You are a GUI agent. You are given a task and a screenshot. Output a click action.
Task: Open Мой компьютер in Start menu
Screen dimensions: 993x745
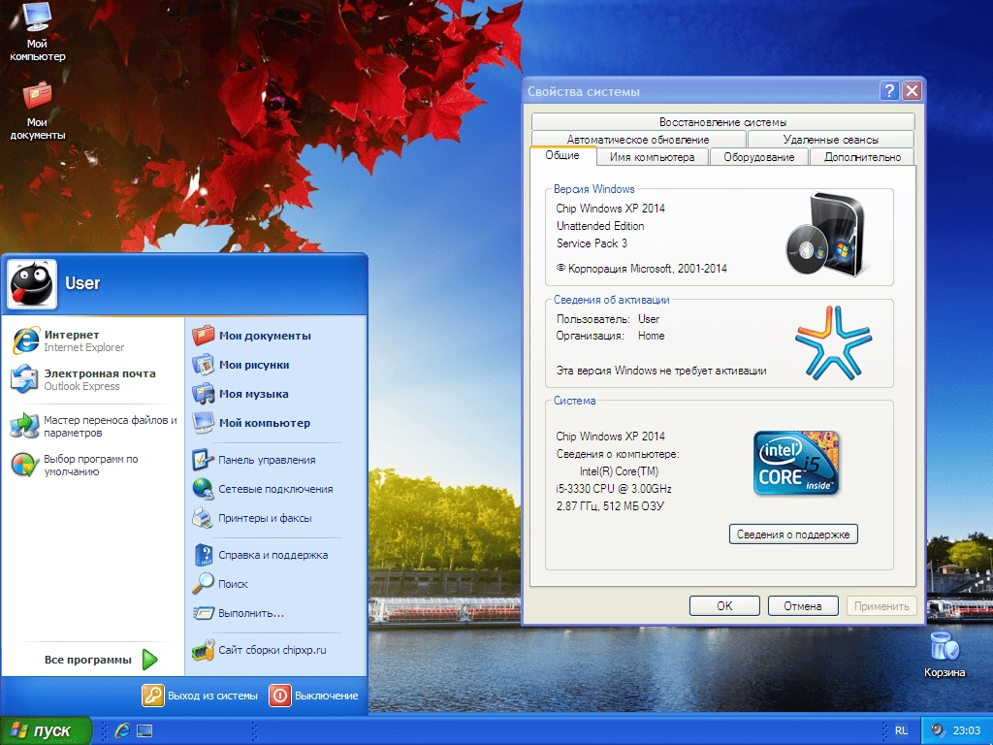coord(251,423)
